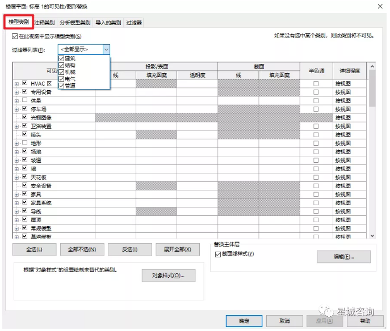Screen dimensions: 390x331
Task: Expand the 卫浴装置 category
Action: [x=16, y=126]
